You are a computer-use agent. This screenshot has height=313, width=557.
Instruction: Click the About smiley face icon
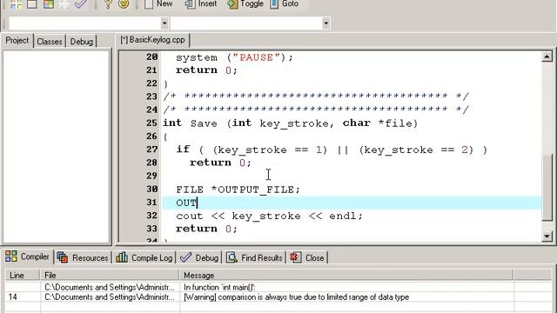click(124, 4)
